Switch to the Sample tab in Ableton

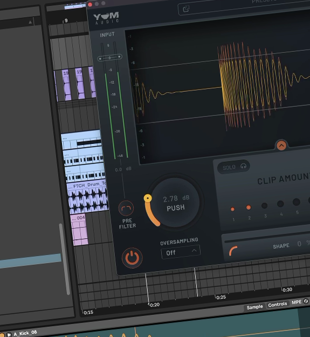[254, 307]
